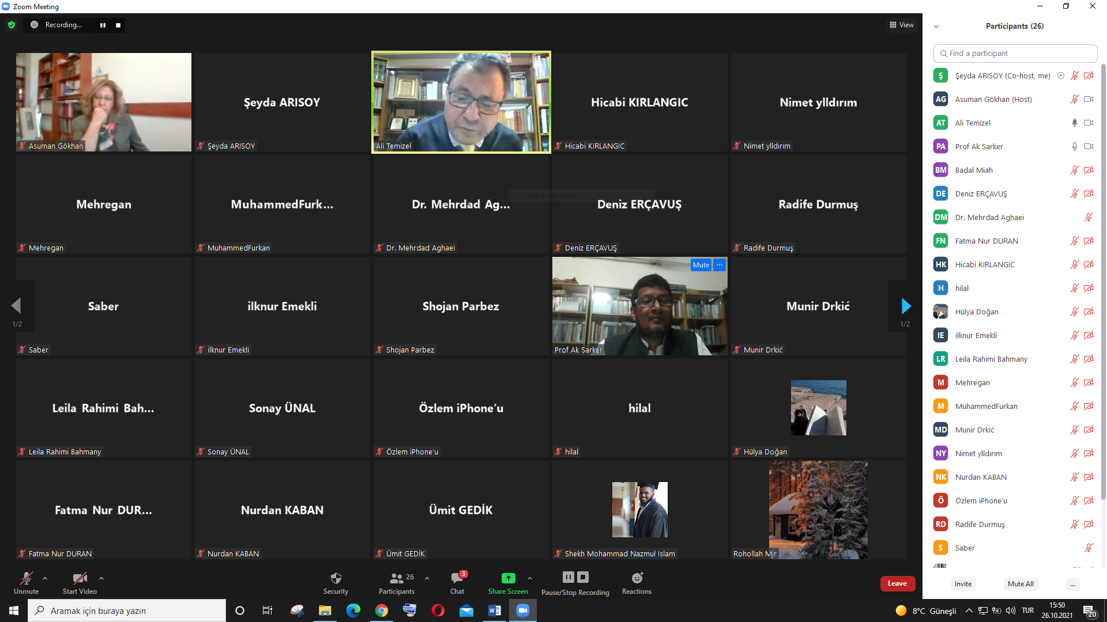Stop the recording with the stop icon
The height and width of the screenshot is (622, 1107).
point(118,25)
